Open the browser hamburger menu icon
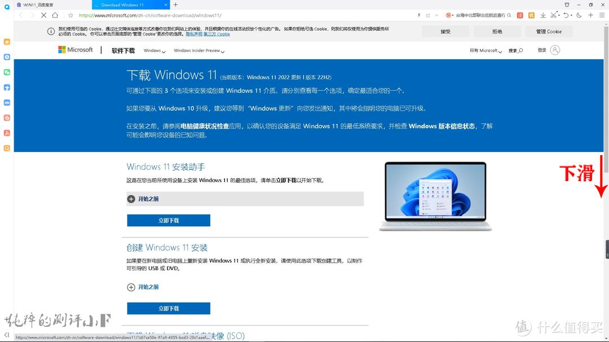The height and width of the screenshot is (342, 609). point(602,15)
